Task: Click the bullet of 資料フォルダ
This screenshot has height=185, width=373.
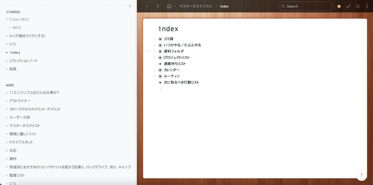Action: click(x=160, y=51)
